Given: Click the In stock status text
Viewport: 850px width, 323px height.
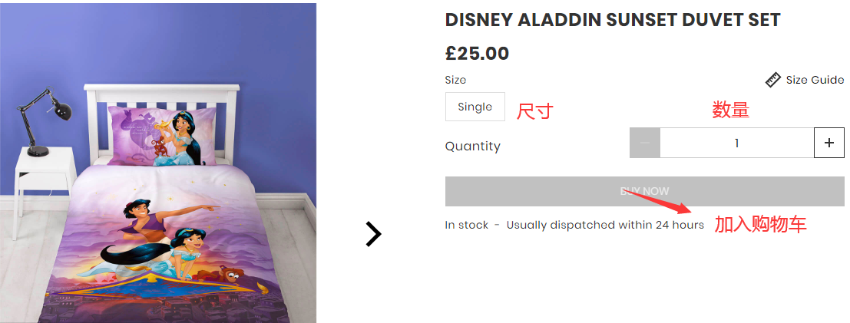Looking at the screenshot, I should [467, 225].
